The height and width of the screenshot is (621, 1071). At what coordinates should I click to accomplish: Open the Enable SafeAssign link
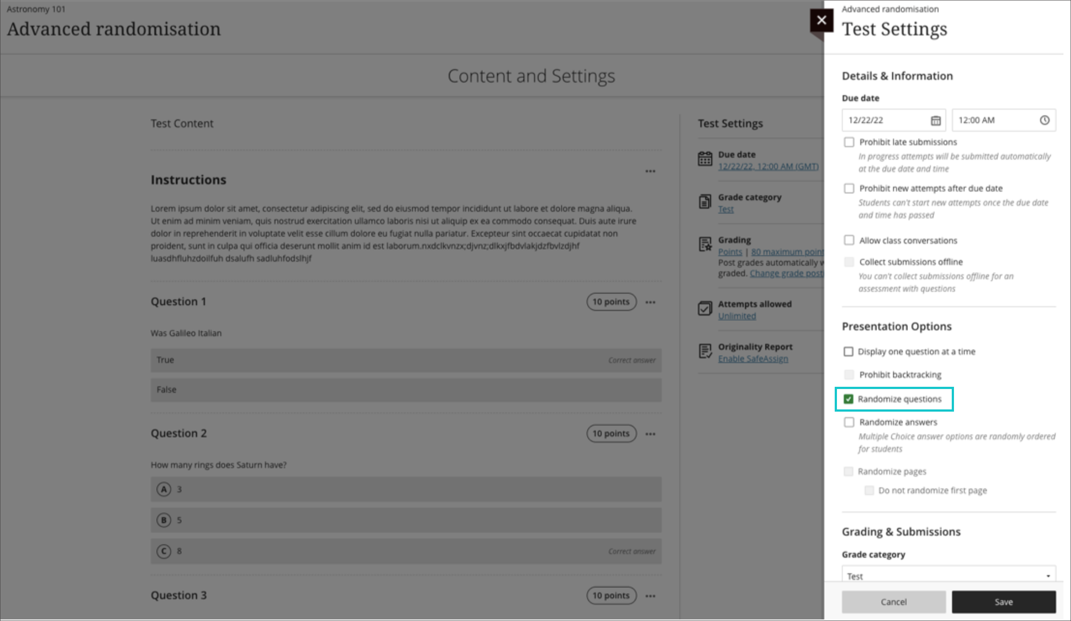tap(753, 359)
